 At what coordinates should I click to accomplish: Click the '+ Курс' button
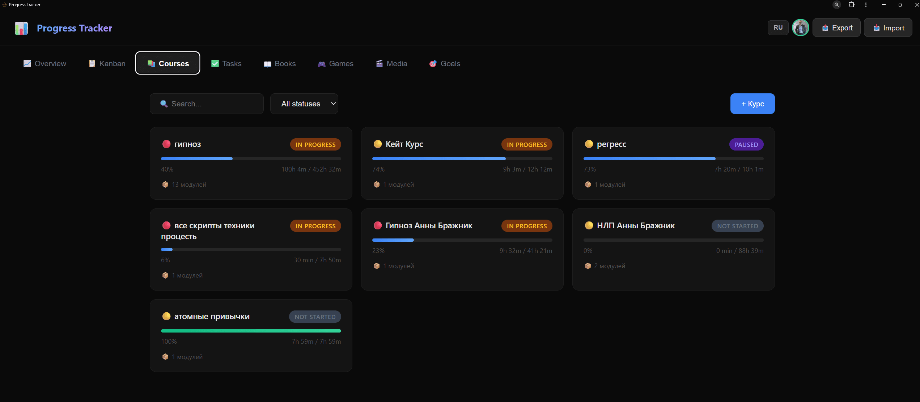(752, 103)
